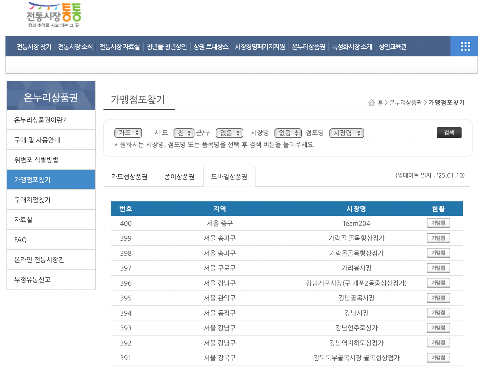This screenshot has height=369, width=485.
Task: Click the 온누리상품권 sidebar title banner
Action: pos(51,96)
